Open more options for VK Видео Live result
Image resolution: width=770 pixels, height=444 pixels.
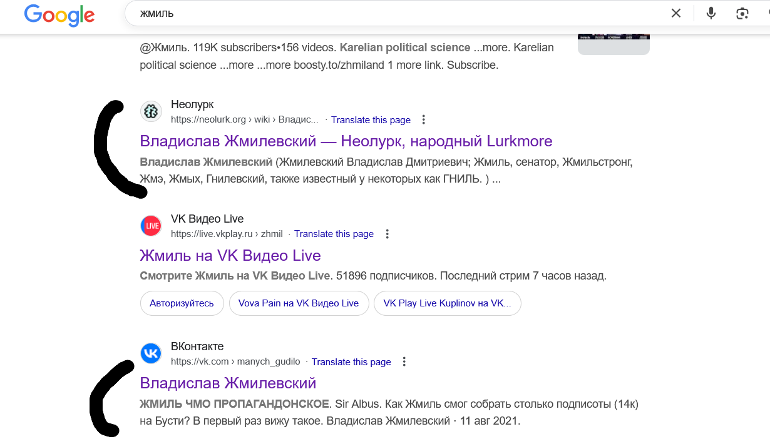387,234
